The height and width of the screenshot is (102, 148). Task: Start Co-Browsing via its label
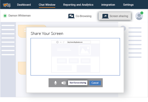coord(84,16)
